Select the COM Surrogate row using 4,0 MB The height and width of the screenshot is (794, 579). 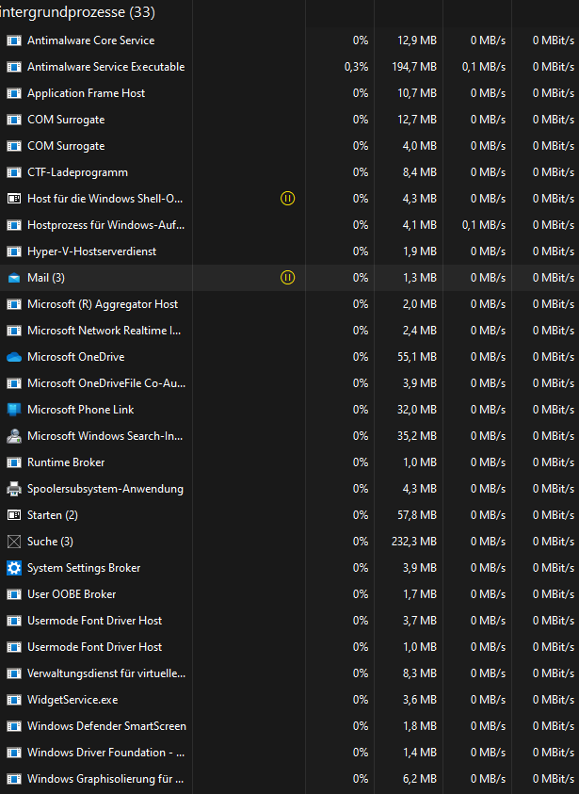(290, 146)
